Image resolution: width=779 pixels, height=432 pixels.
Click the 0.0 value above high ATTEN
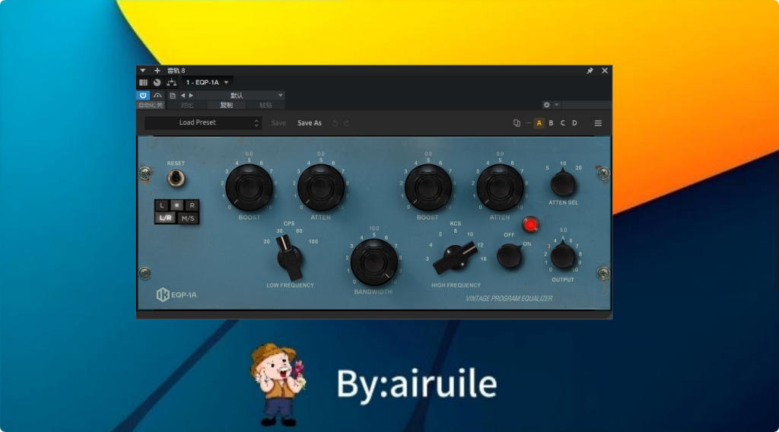tap(500, 154)
